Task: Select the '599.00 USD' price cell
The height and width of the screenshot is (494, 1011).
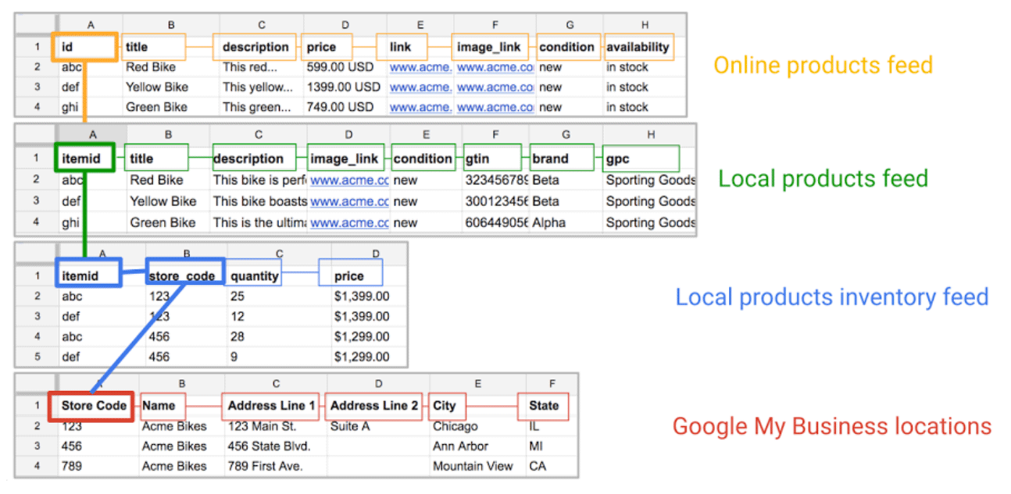Action: pos(340,67)
